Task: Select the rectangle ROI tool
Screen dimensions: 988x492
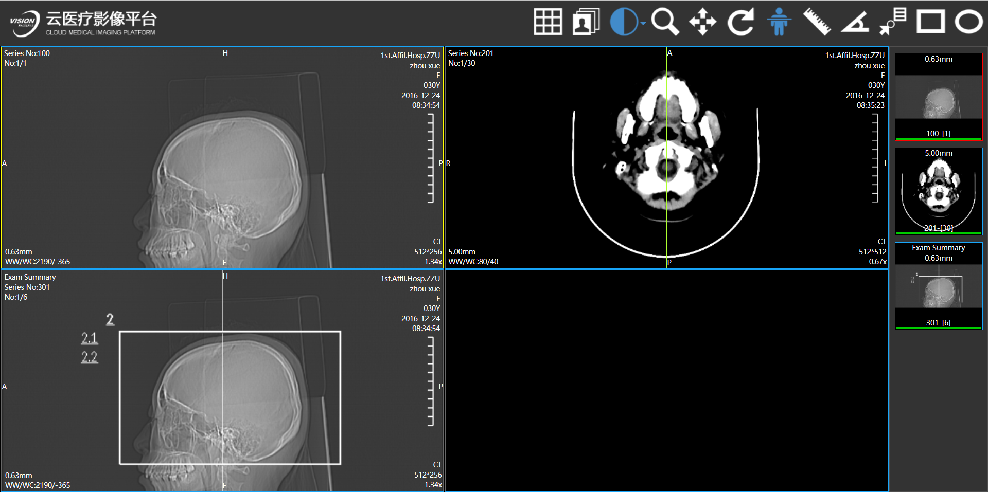Action: click(931, 22)
